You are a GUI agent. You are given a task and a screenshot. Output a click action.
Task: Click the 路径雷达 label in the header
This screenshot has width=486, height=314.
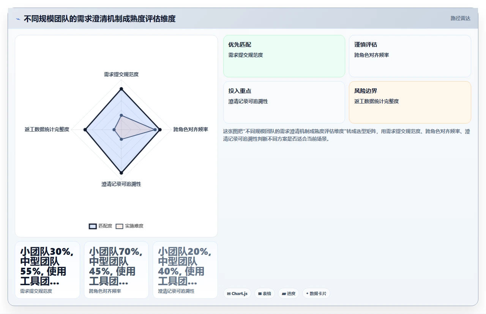click(460, 18)
